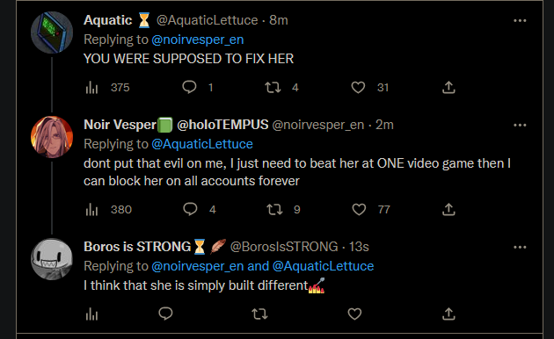Retweet Aquatic's "YOU WERE SUPPOSED TO FIX HER" tweet
The image size is (554, 339).
(x=273, y=88)
